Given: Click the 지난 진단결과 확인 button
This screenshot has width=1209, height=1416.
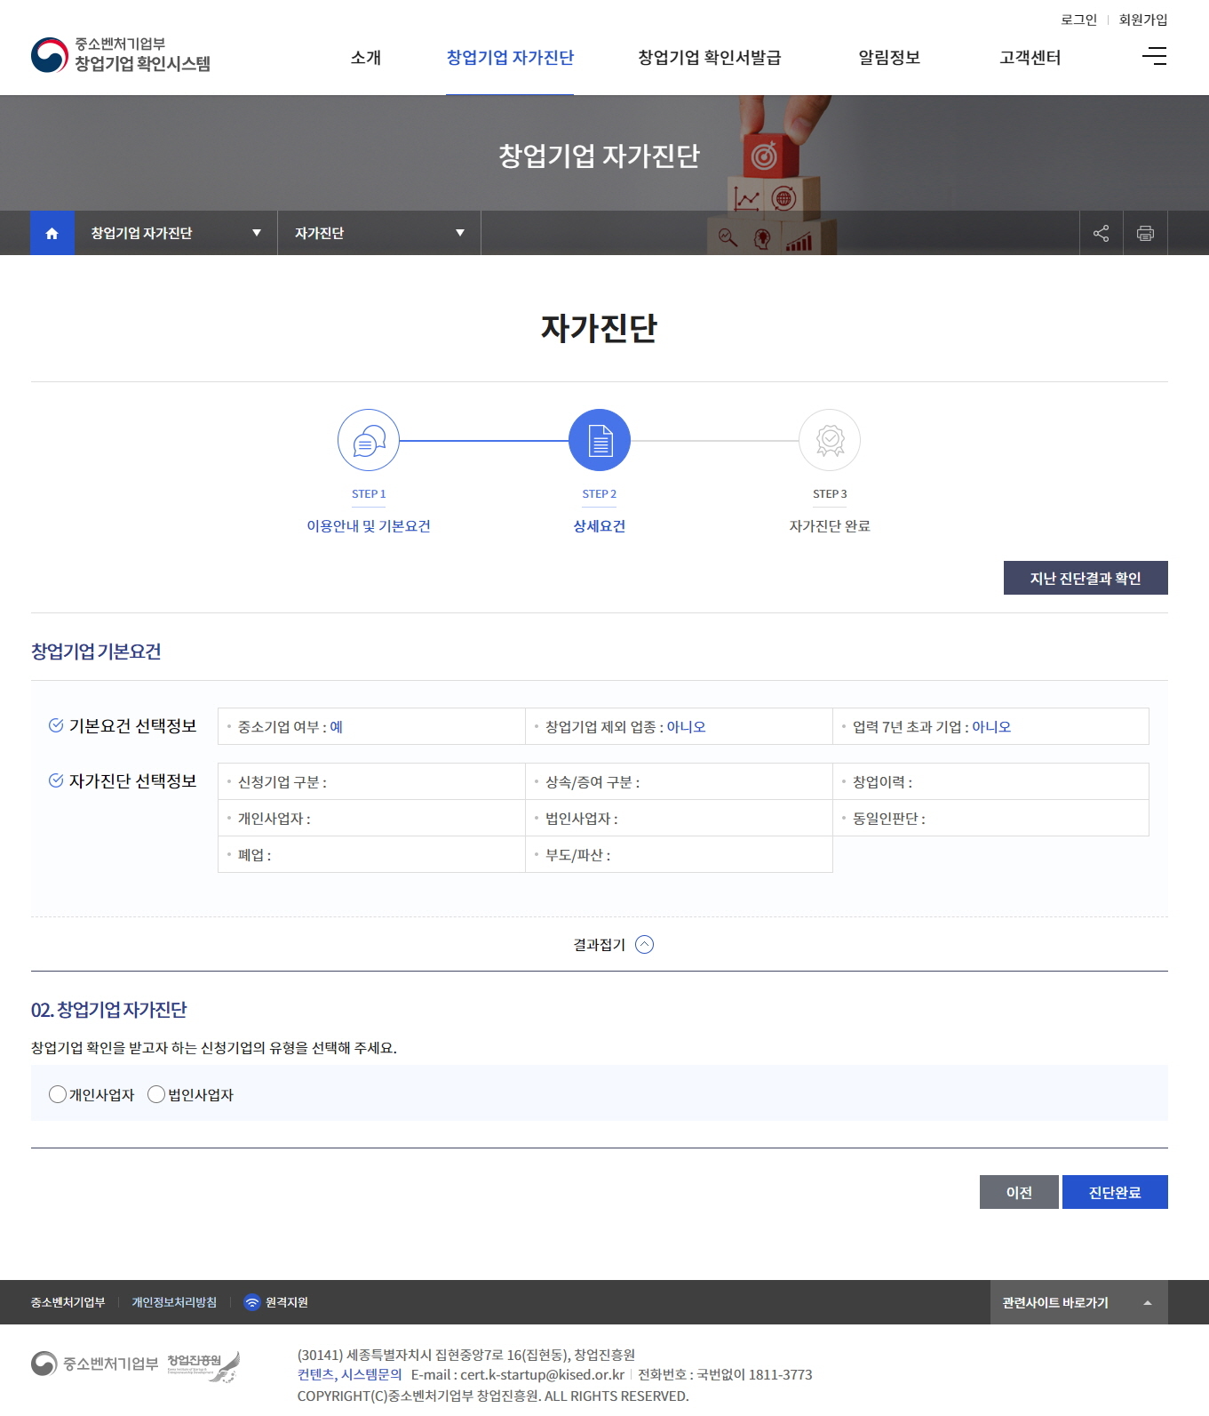Looking at the screenshot, I should coord(1086,578).
